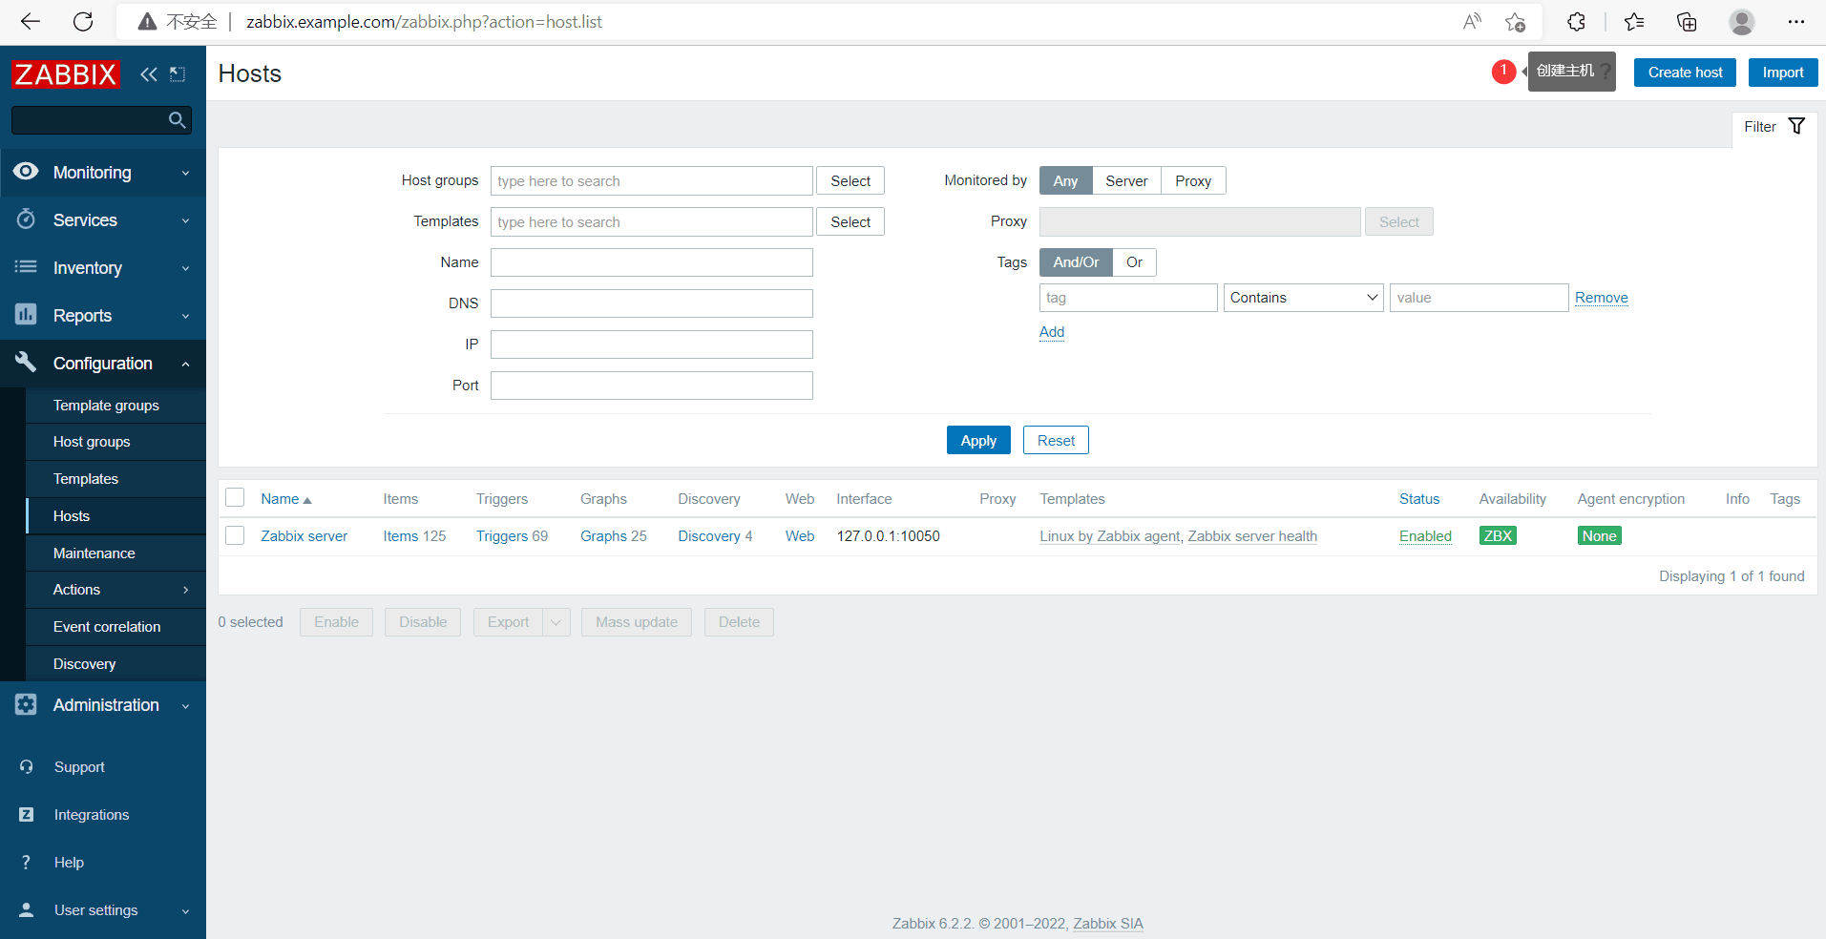Expand the Services menu chevron

point(185,220)
